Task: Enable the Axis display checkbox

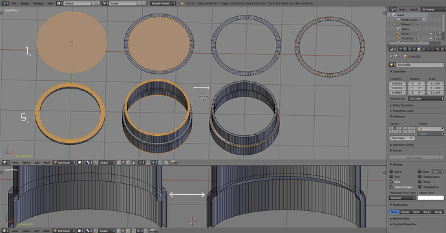Action: point(391,177)
